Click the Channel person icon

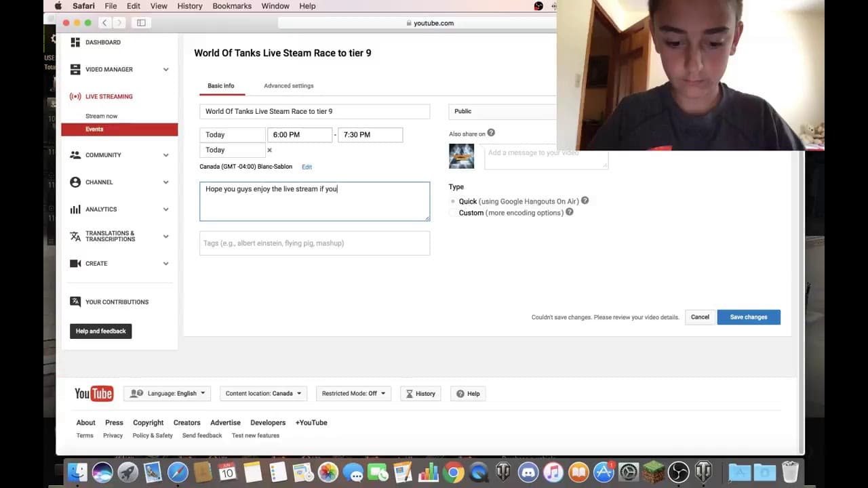(75, 182)
